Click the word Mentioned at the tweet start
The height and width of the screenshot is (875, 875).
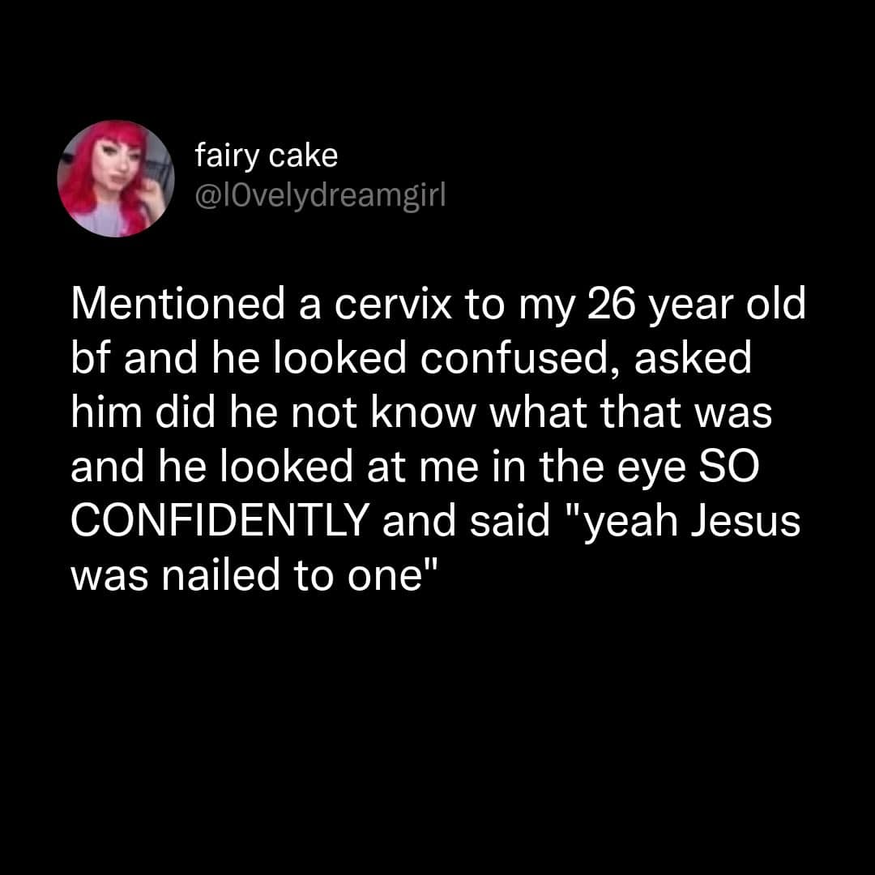click(177, 304)
